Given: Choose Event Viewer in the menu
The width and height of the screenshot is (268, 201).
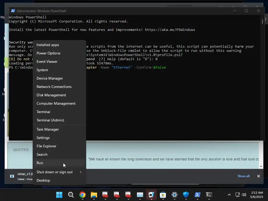Looking at the screenshot, I should [59, 62].
